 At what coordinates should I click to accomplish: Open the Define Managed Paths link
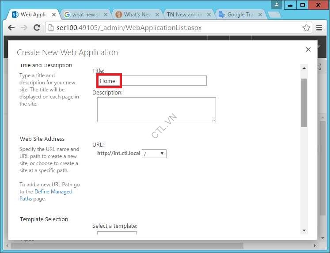click(x=53, y=192)
